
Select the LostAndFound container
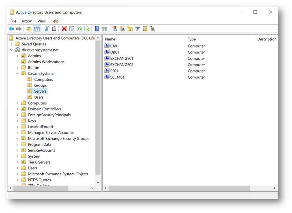point(40,127)
